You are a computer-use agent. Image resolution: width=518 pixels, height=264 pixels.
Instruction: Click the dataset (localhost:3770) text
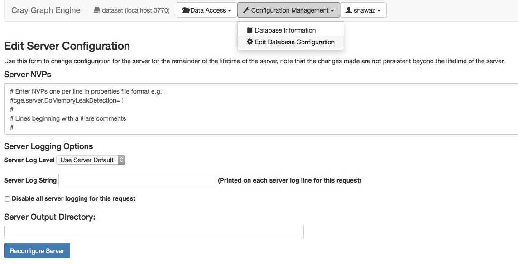click(x=136, y=10)
